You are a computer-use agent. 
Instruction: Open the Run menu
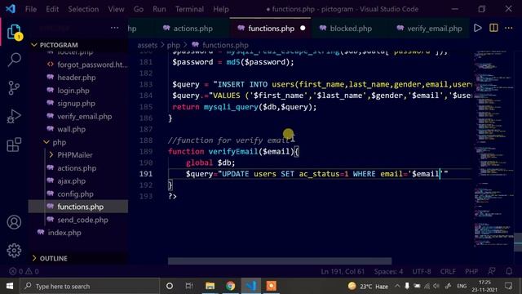click(159, 9)
